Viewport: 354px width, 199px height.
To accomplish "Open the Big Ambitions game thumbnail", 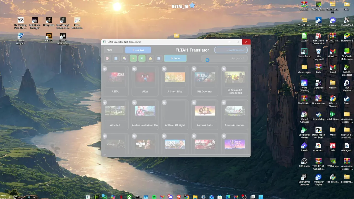I will point(175,144).
